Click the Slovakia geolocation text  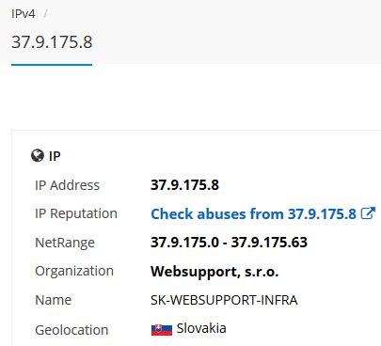pos(201,328)
